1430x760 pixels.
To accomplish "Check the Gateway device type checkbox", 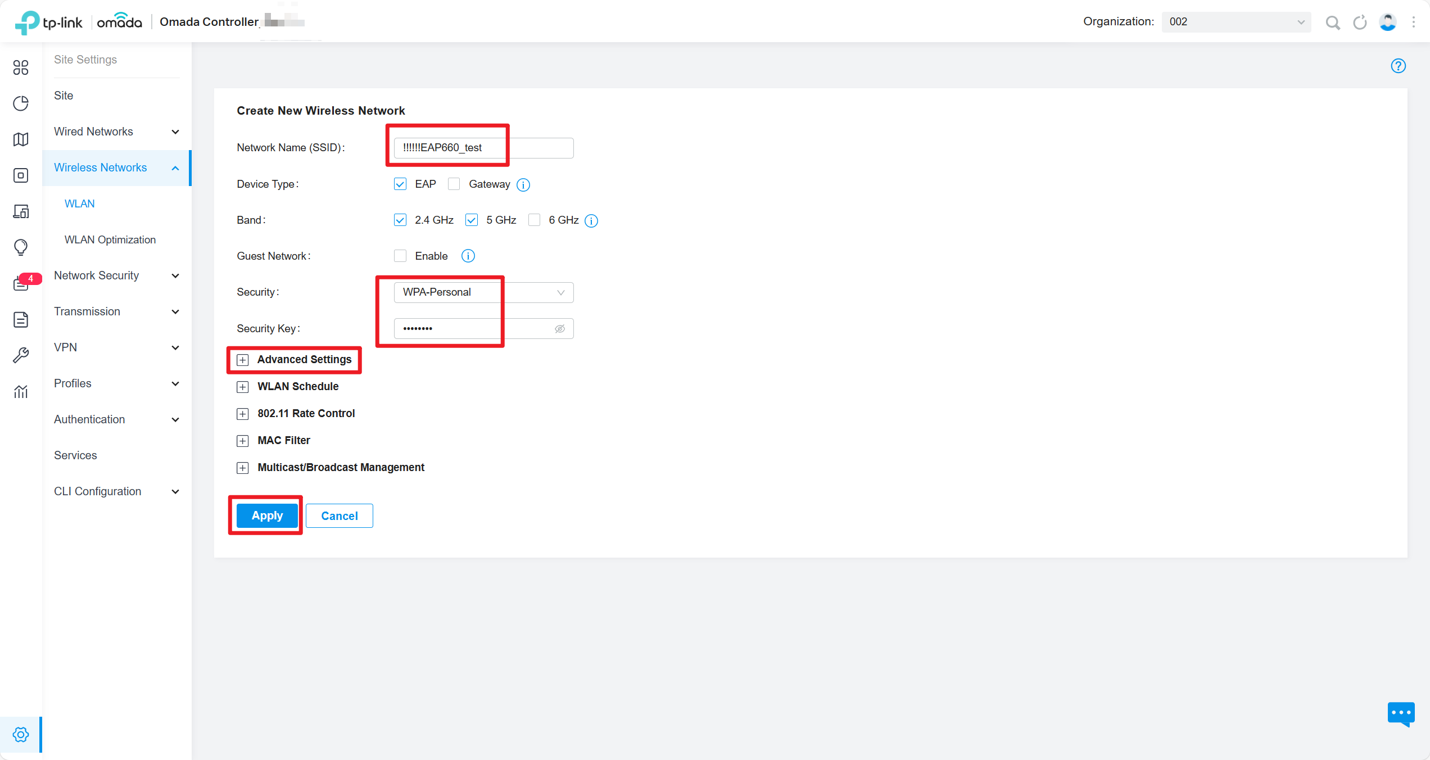I will (x=454, y=184).
